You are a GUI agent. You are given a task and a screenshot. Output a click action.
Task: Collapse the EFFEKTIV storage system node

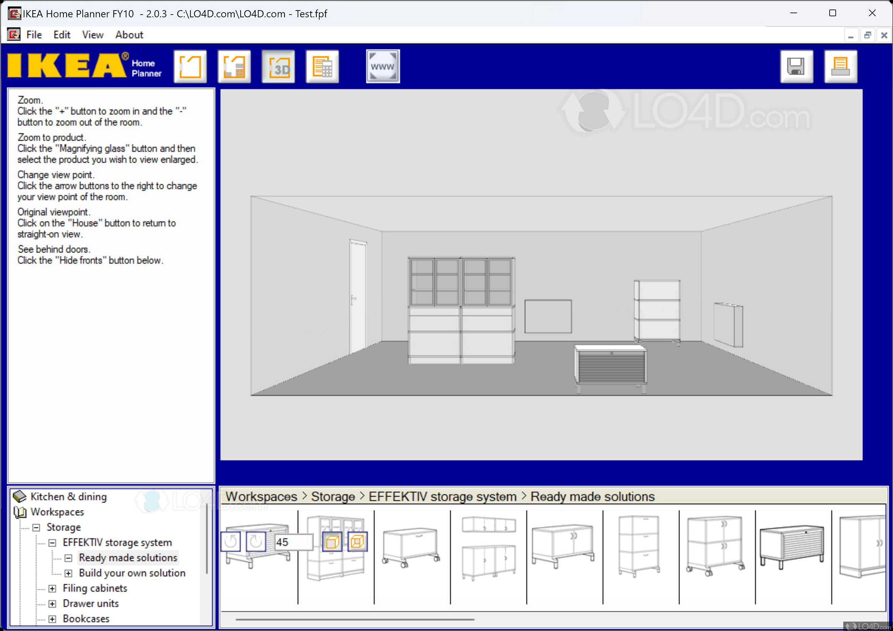[53, 543]
